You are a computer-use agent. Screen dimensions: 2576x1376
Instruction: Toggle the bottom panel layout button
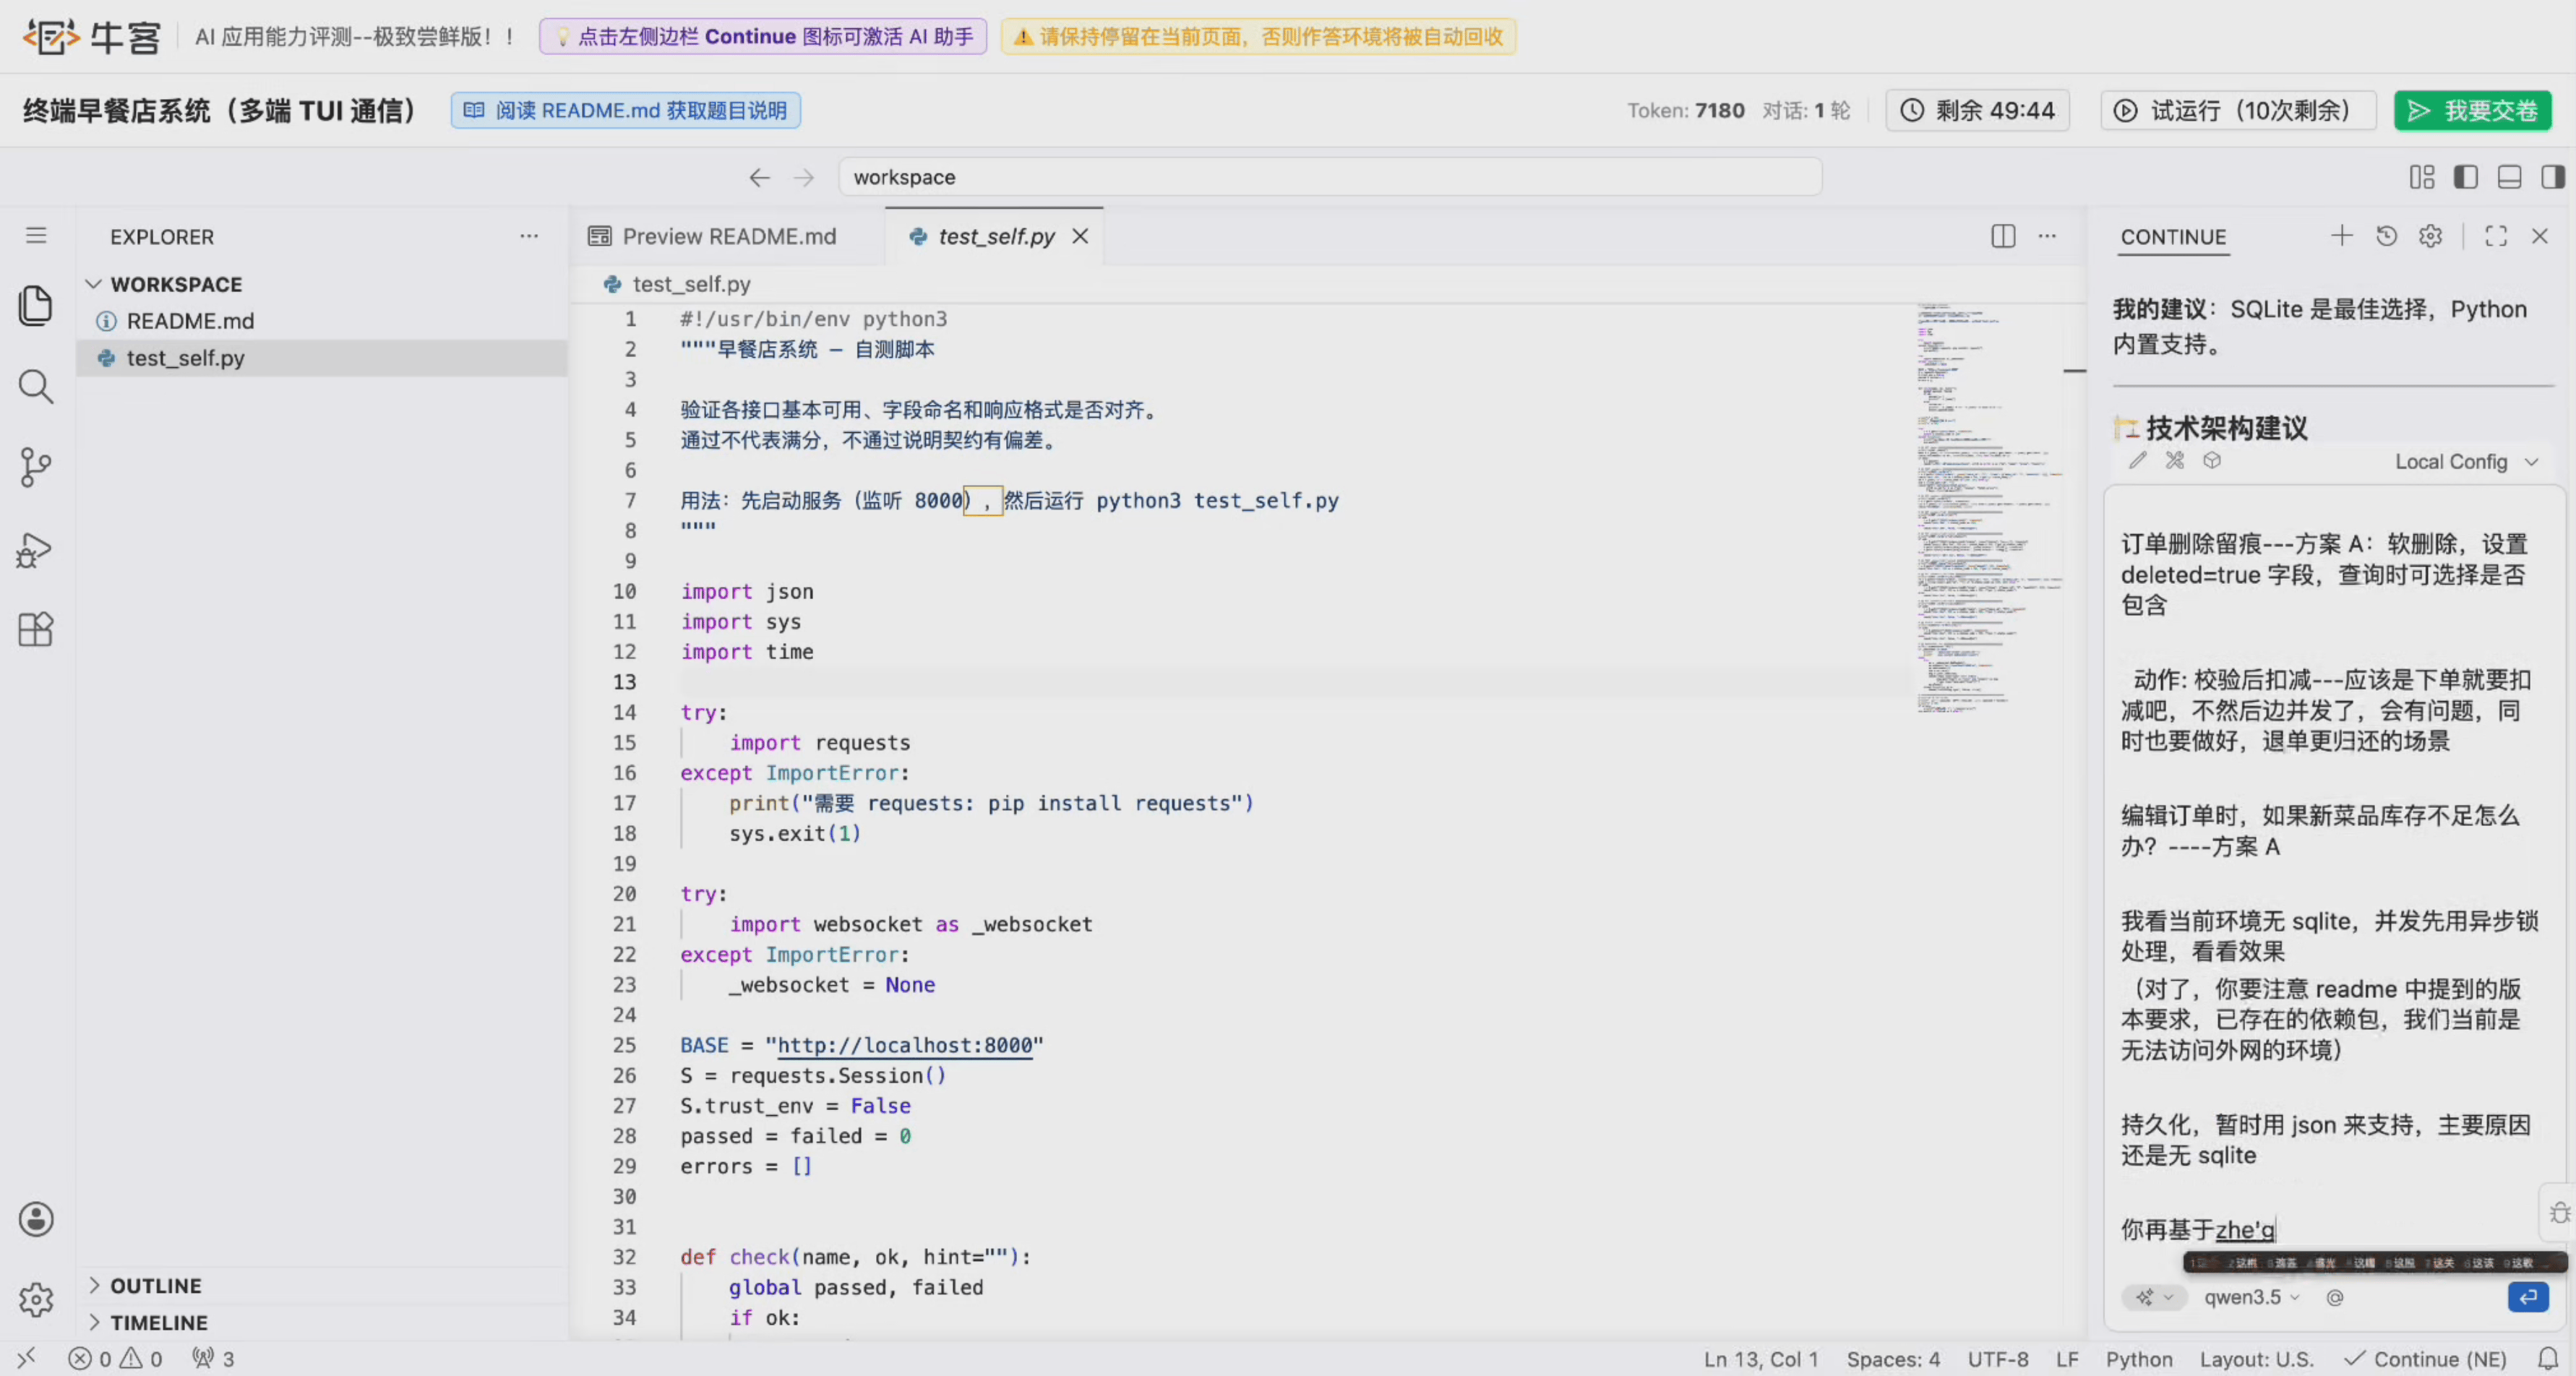click(x=2509, y=177)
